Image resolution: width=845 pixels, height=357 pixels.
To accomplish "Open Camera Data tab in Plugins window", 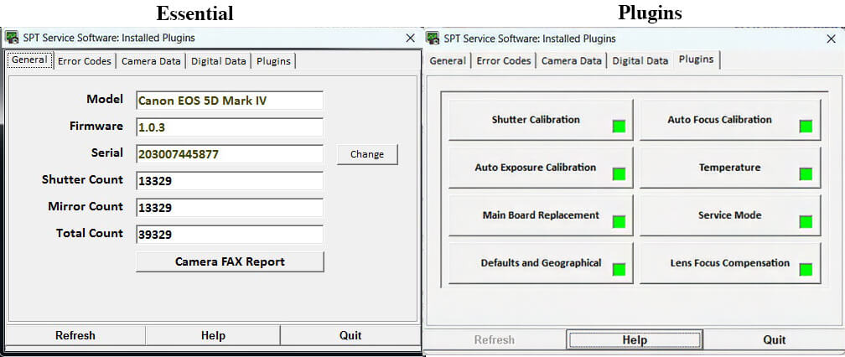I will coord(571,61).
